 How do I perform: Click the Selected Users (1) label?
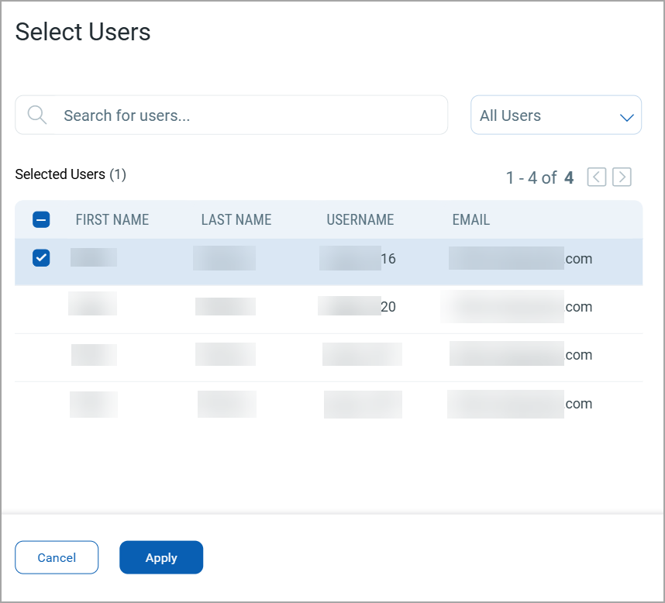[71, 174]
